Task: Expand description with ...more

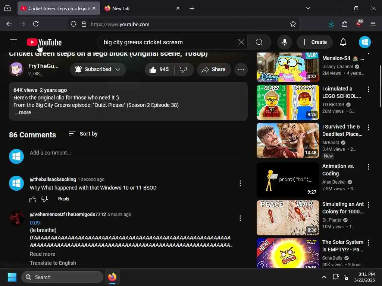Action: point(23,112)
